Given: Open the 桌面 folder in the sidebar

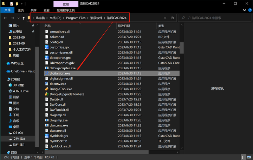Looking at the screenshot, I should pyautogui.click(x=14, y=127).
